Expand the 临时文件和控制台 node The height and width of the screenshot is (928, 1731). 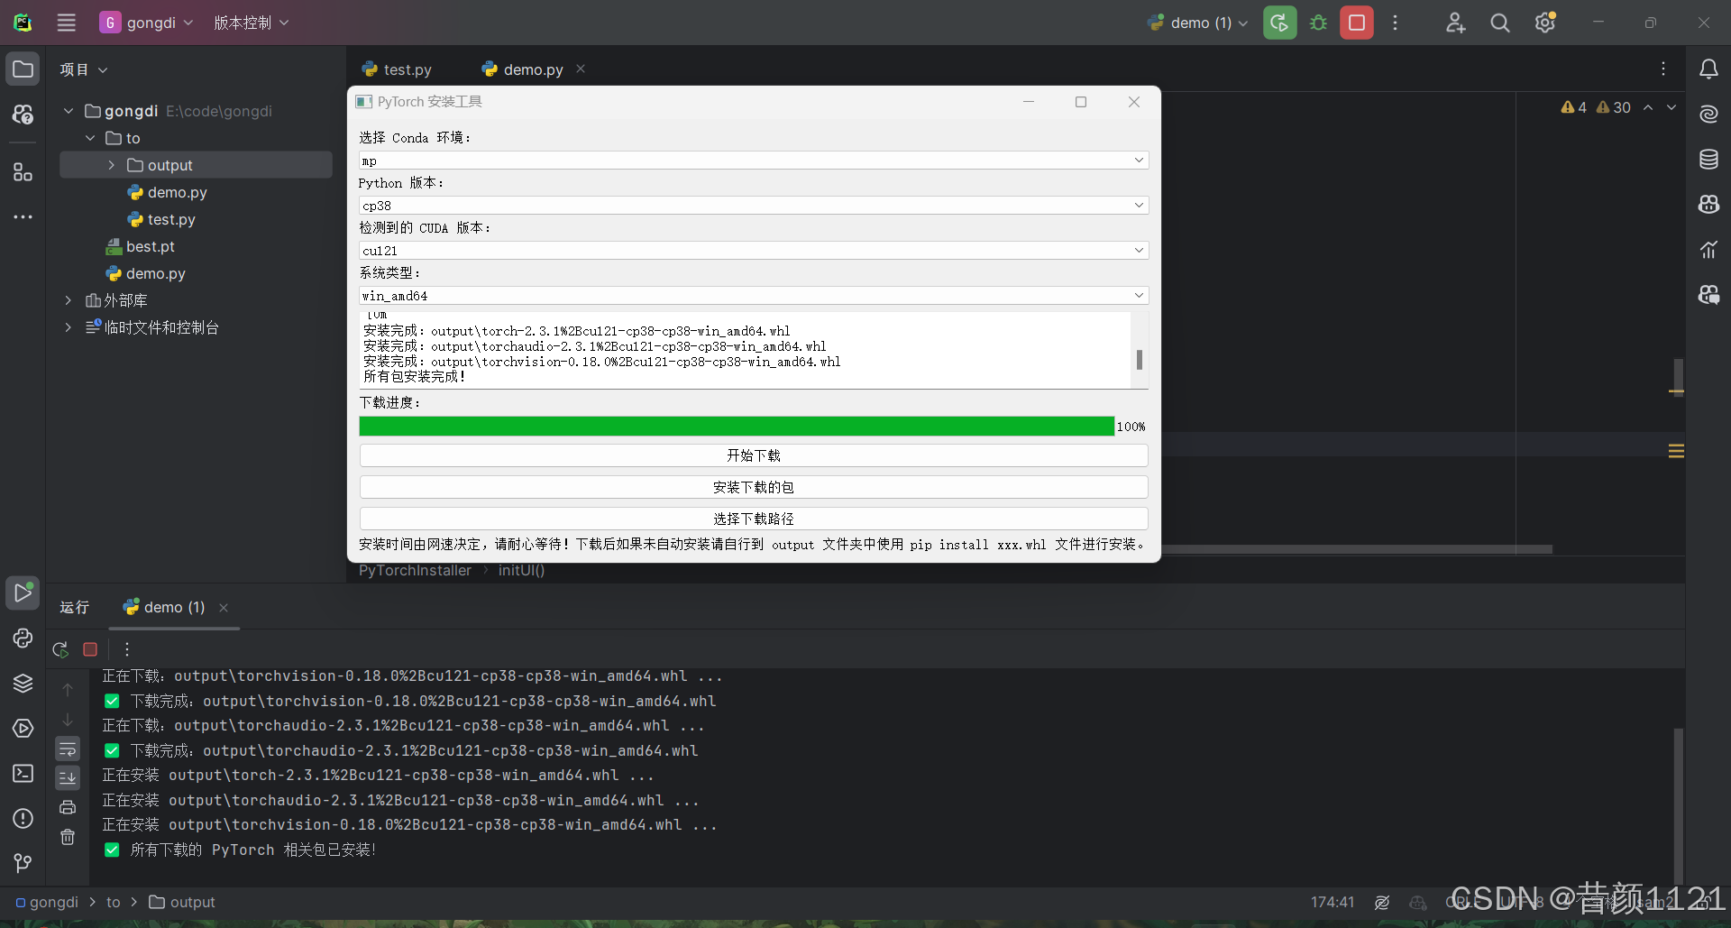[68, 327]
